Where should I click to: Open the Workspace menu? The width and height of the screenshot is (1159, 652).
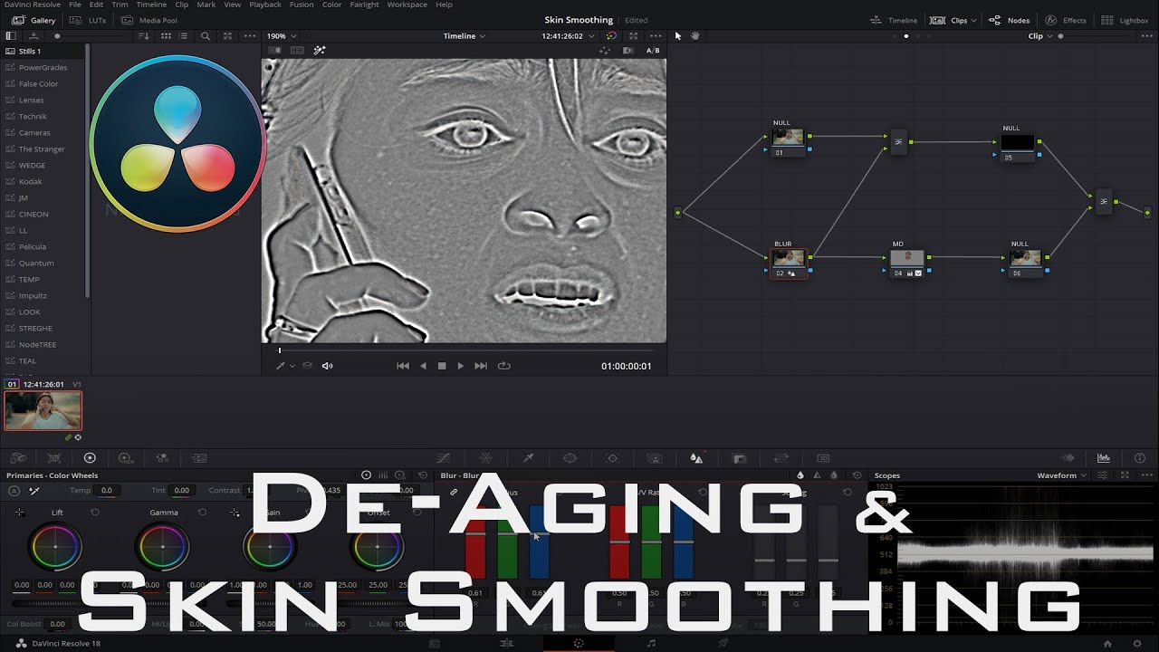[x=407, y=5]
